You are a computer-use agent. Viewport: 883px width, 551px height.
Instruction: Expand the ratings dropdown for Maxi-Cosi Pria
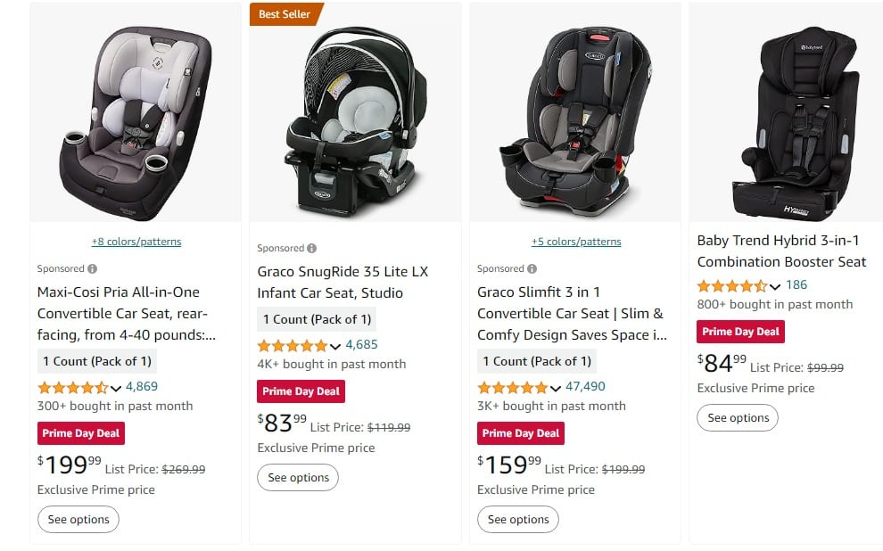pos(114,388)
